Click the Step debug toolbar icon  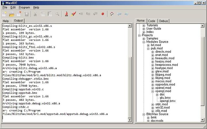[81, 14]
